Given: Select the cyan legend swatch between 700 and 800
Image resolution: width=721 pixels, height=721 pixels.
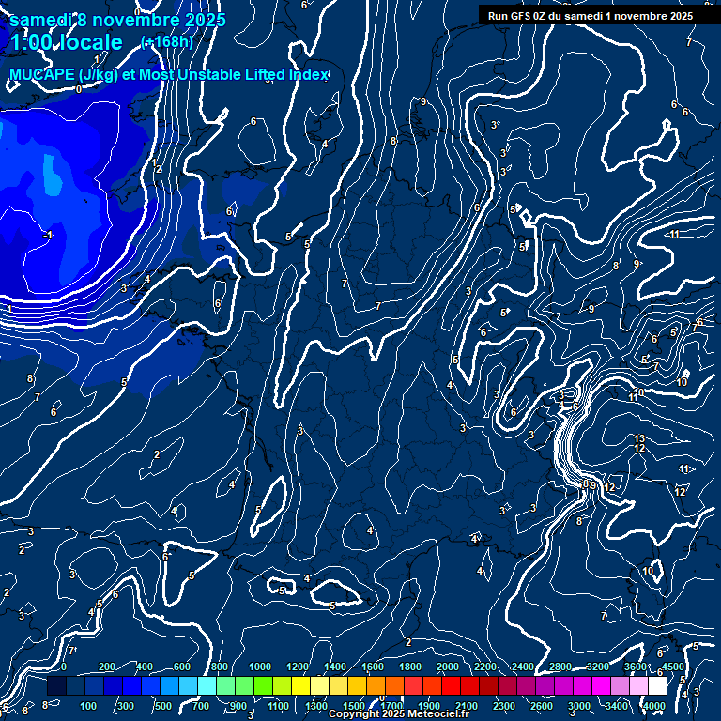Looking at the screenshot, I should 207,685.
